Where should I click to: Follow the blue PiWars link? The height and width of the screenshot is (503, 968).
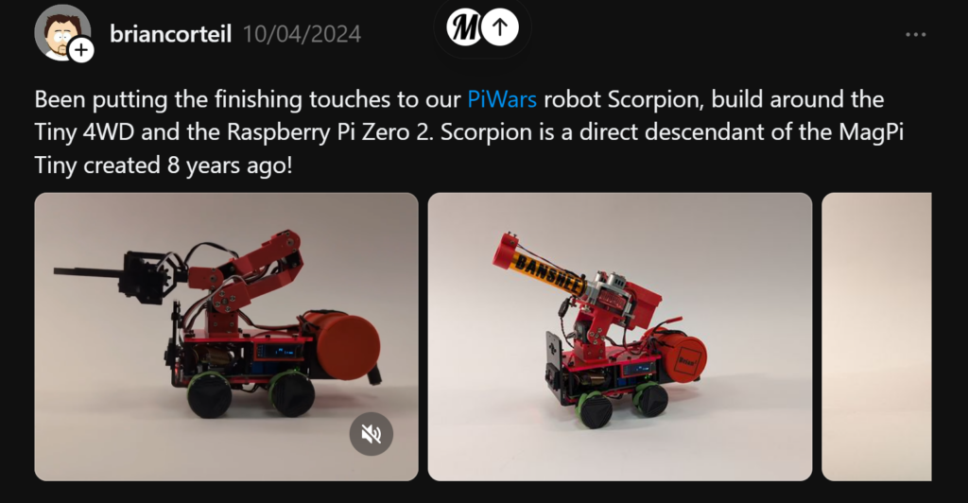point(502,99)
